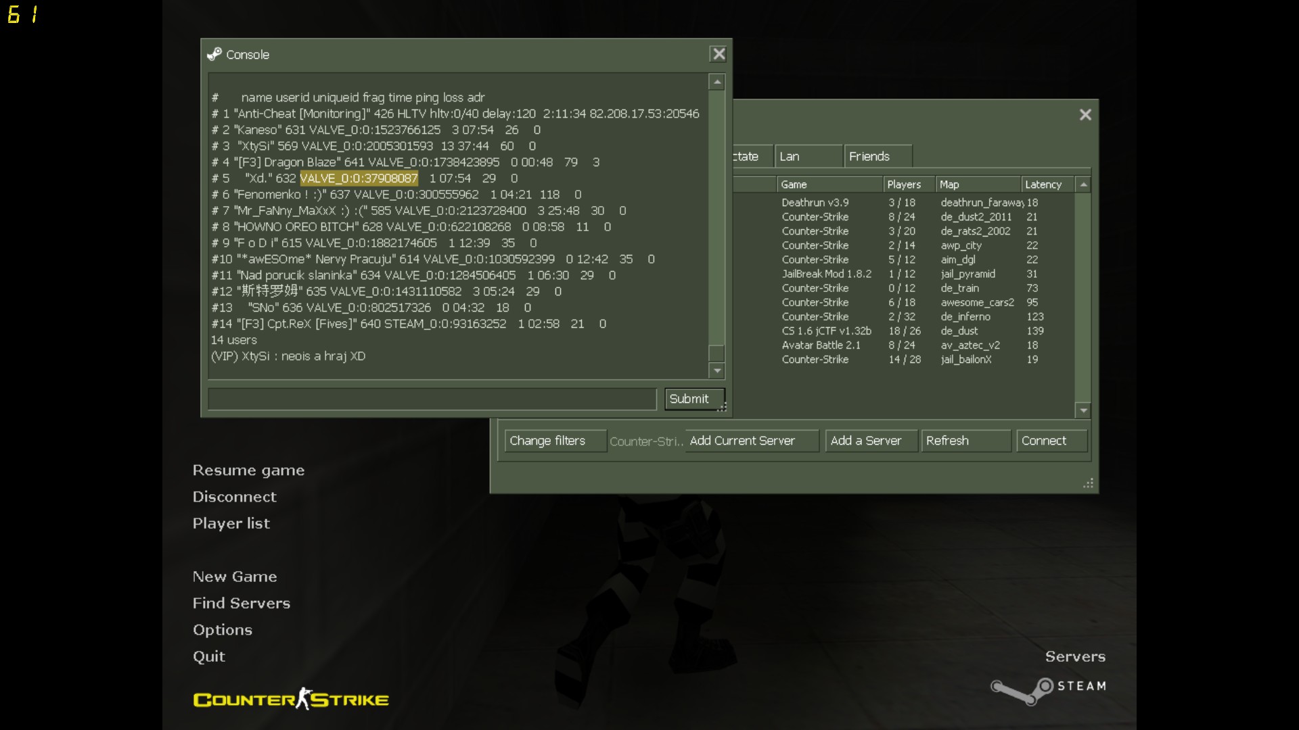The width and height of the screenshot is (1299, 730).
Task: Open Find Servers from main menu
Action: pos(242,603)
